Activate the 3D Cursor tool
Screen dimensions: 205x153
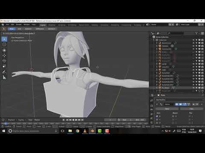[x=4, y=44]
